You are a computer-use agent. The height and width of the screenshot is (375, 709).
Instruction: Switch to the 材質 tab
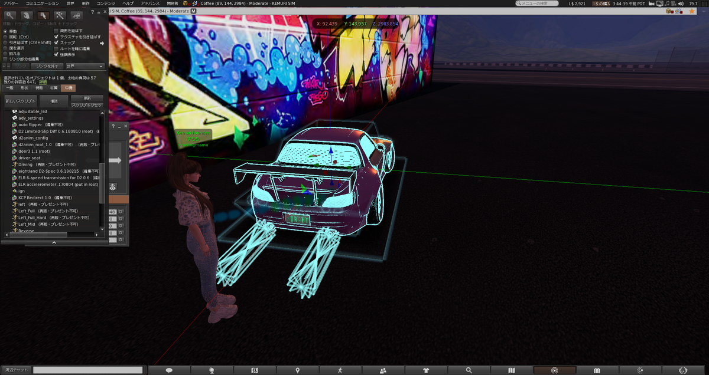point(54,87)
